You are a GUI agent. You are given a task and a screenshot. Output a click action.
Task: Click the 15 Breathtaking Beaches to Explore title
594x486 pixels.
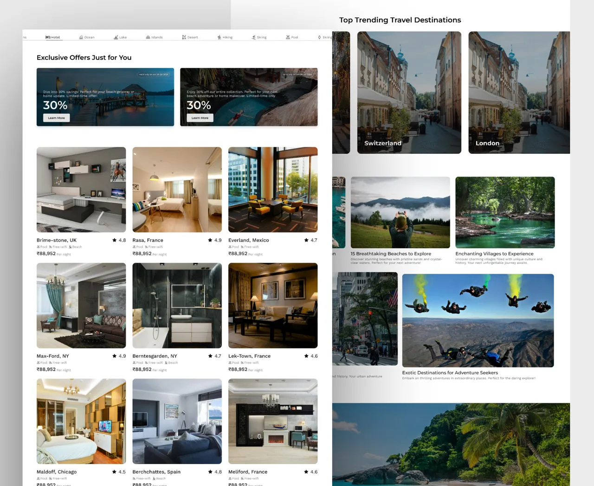tap(391, 254)
